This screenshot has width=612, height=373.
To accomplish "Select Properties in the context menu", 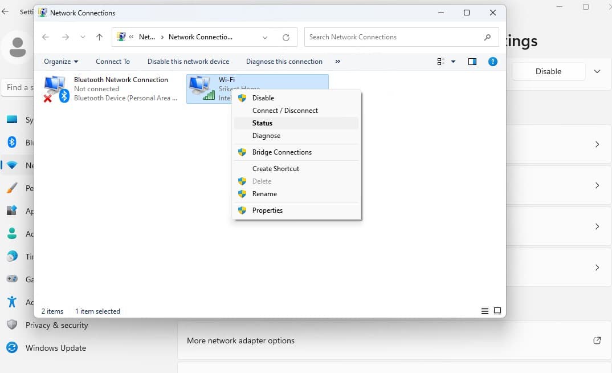I will pos(267,210).
